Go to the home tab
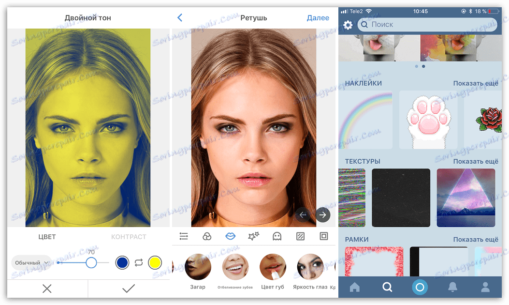Image resolution: width=509 pixels, height=305 pixels. click(354, 287)
